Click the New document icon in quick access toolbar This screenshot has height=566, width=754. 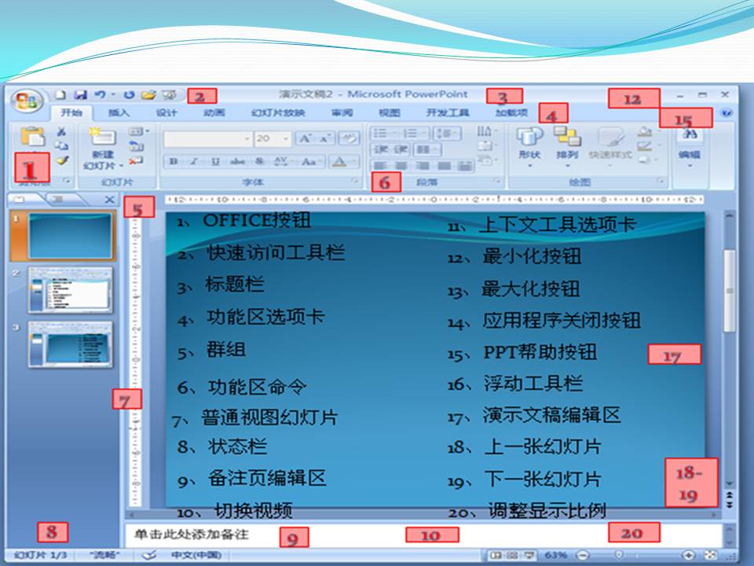(60, 95)
